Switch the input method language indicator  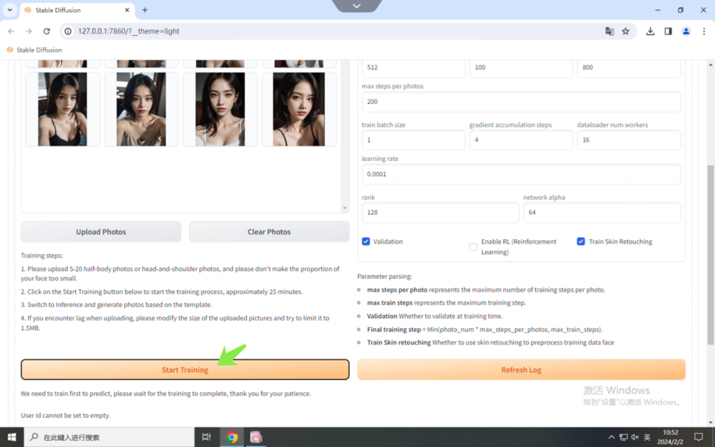click(647, 437)
